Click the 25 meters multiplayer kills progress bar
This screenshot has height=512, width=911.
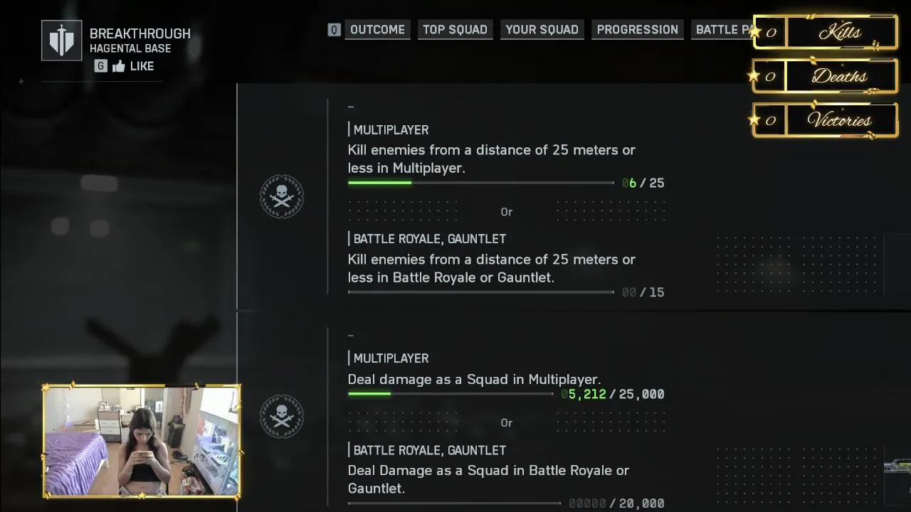click(x=480, y=183)
